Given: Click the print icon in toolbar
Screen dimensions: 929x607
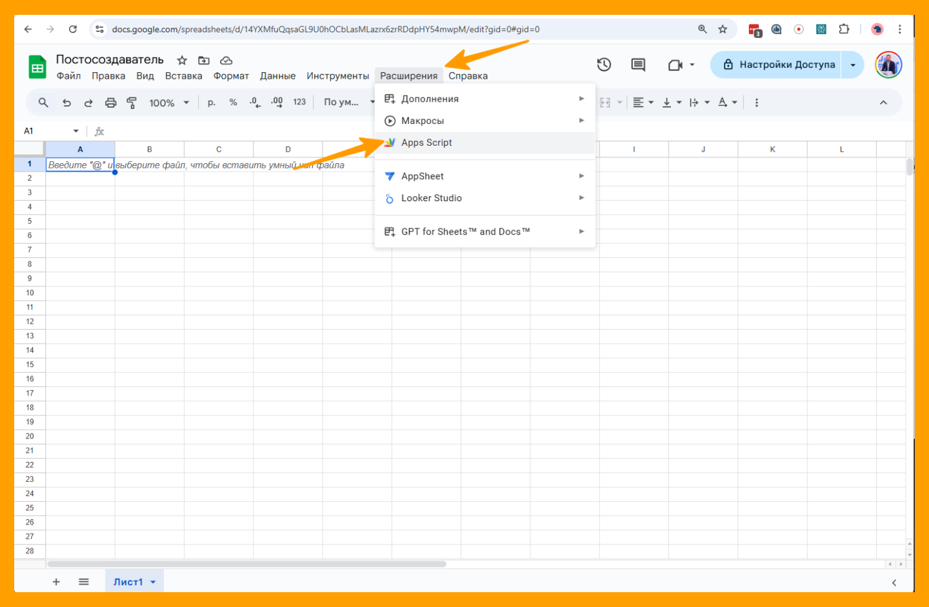Looking at the screenshot, I should [x=110, y=103].
